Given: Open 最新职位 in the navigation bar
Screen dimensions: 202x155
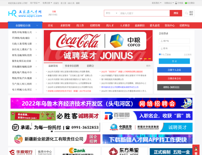Looking at the screenshot, I should [x=140, y=25].
